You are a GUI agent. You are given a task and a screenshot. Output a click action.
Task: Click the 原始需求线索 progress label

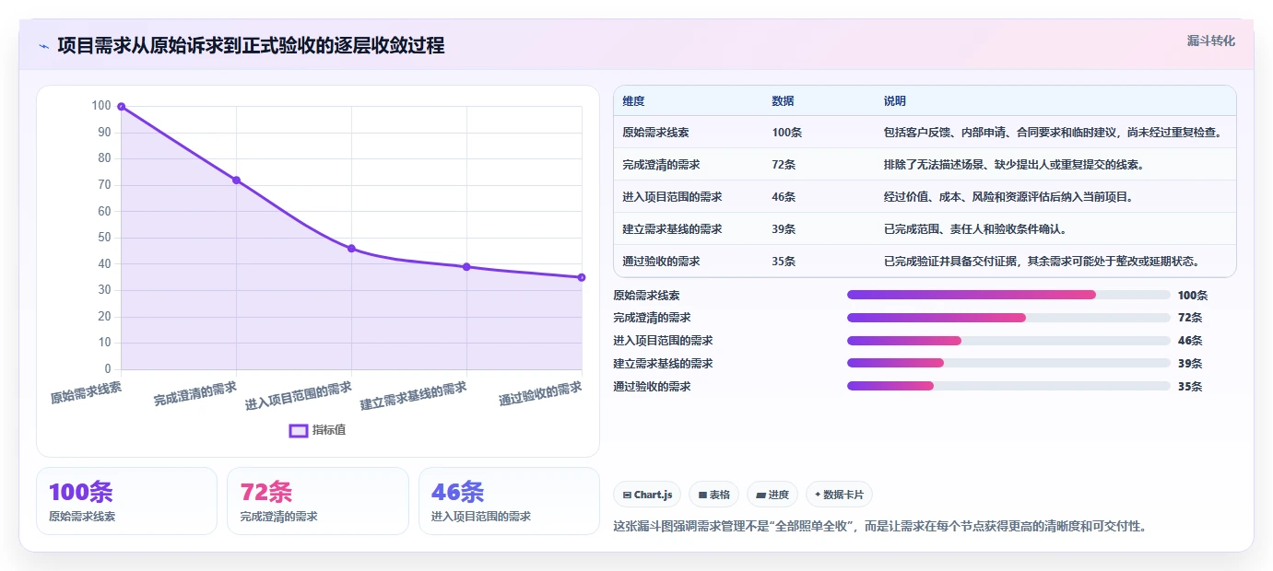point(646,296)
